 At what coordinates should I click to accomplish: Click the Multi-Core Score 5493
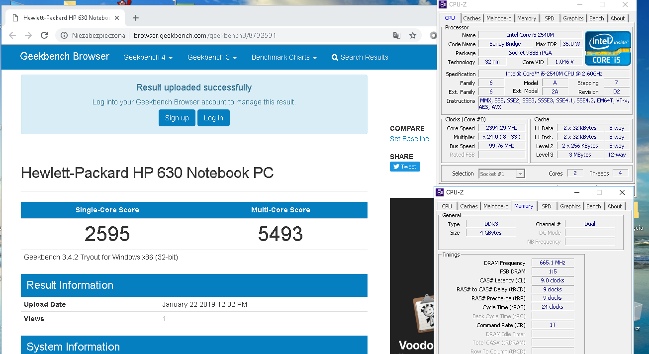click(x=280, y=234)
